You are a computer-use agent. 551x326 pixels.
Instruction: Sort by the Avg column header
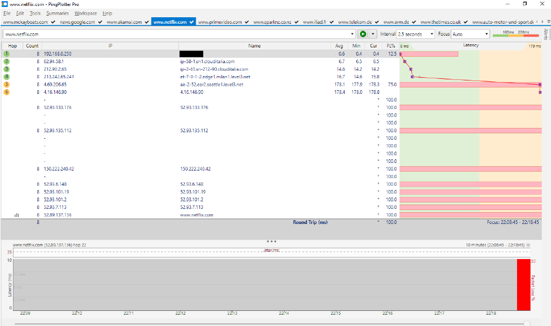pos(339,46)
